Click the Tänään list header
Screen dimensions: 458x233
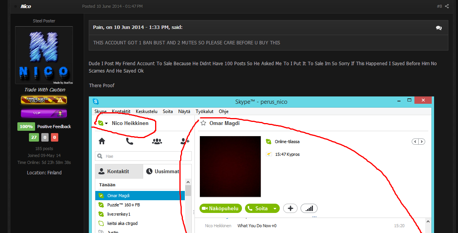point(107,185)
